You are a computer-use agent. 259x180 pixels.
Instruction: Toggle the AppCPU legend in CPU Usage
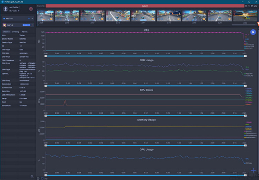coord(249,74)
